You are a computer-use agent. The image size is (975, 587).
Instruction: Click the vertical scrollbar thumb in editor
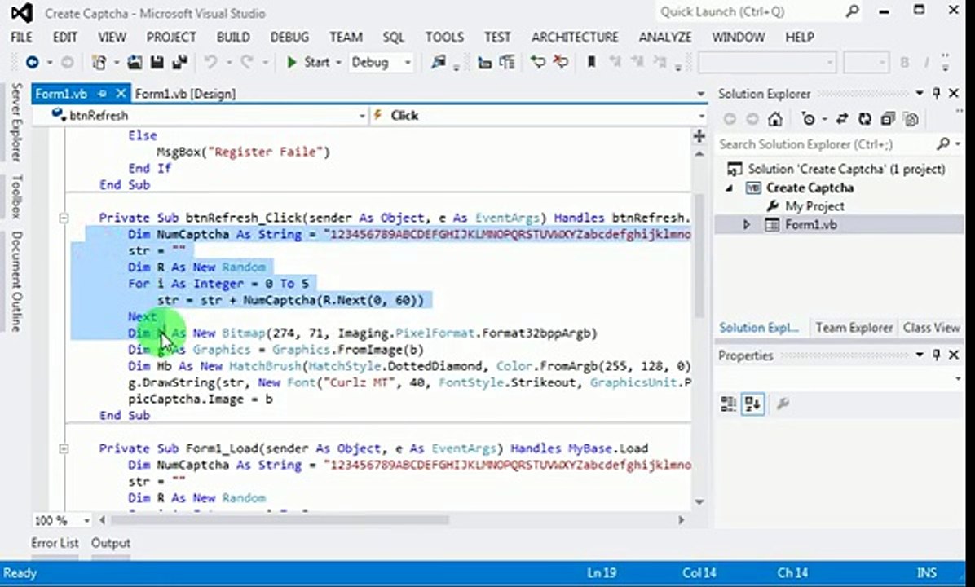tap(699, 255)
